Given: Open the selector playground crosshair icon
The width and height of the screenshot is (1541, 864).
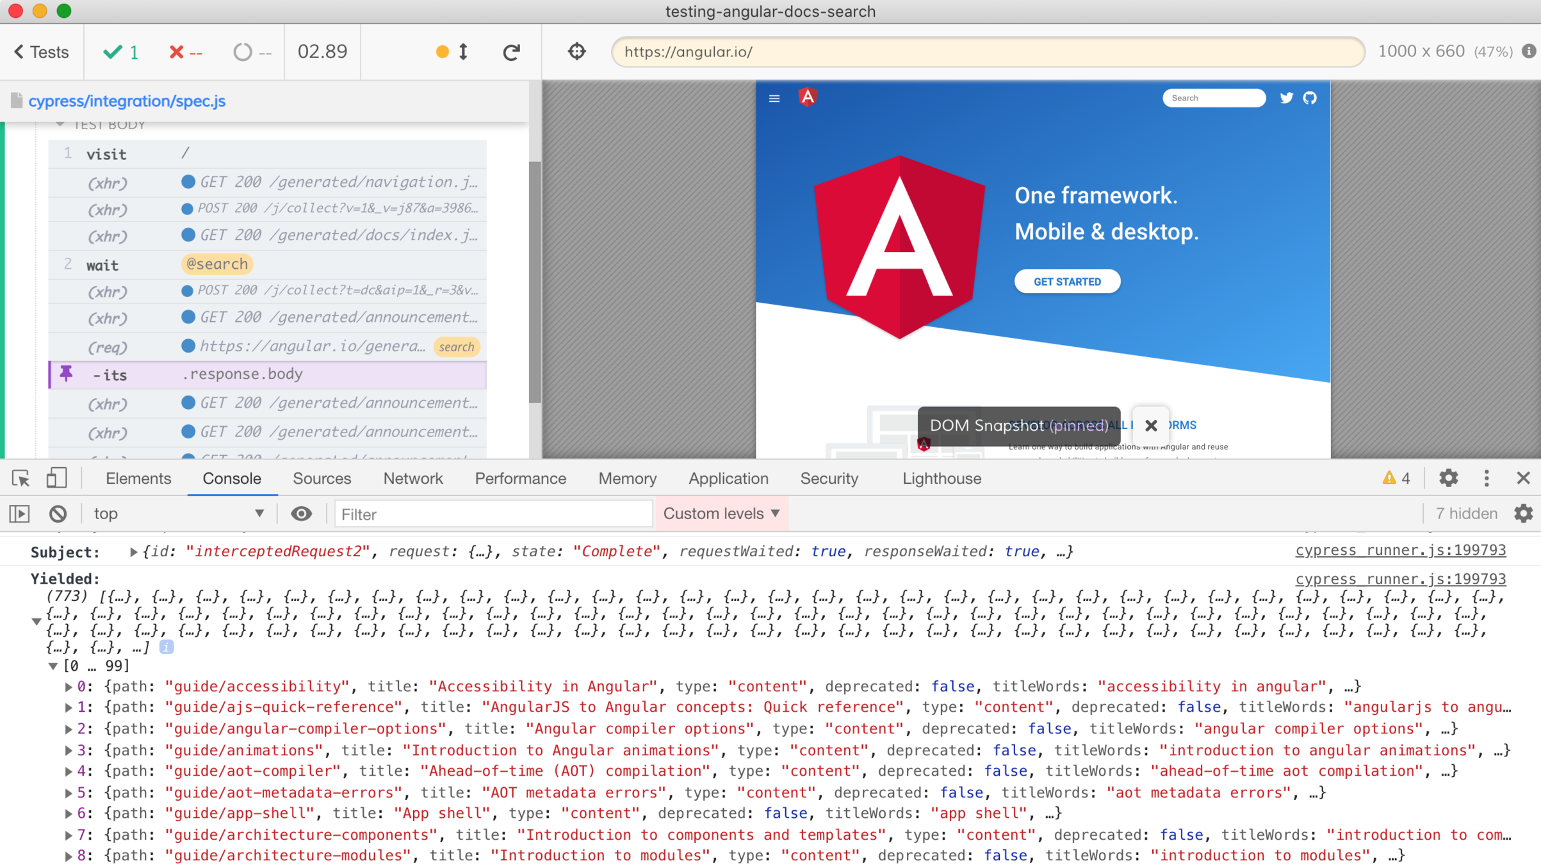Looking at the screenshot, I should [x=576, y=51].
